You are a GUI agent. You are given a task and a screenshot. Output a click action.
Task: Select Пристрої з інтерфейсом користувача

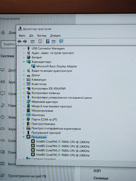56,128
